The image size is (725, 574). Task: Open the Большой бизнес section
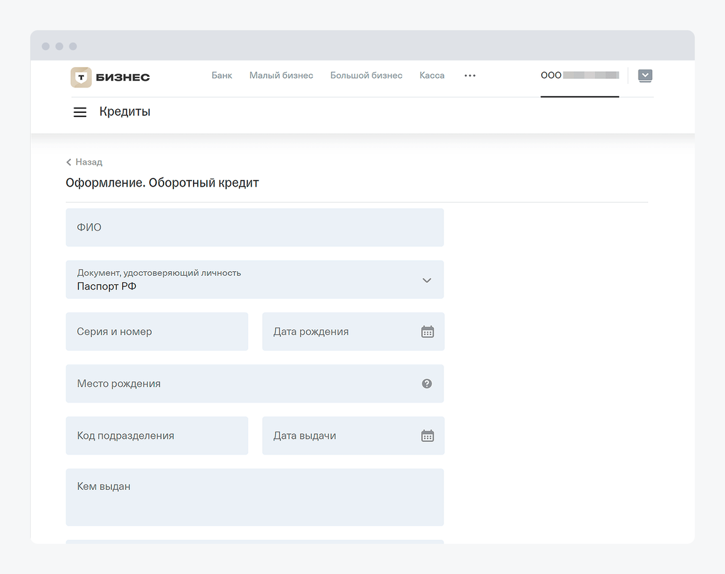(x=366, y=76)
